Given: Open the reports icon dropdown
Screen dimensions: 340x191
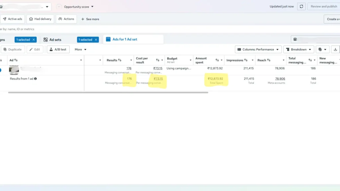Looking at the screenshot, I should pos(322,49).
